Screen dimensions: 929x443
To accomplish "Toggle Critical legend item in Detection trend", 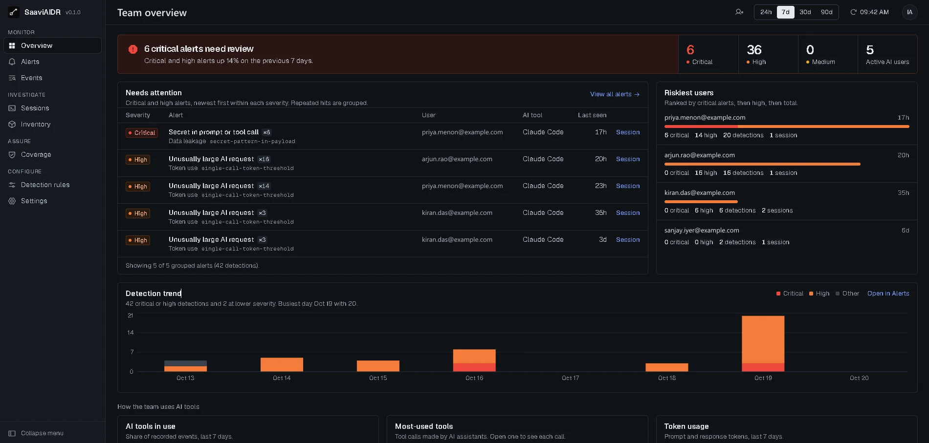I will point(790,294).
